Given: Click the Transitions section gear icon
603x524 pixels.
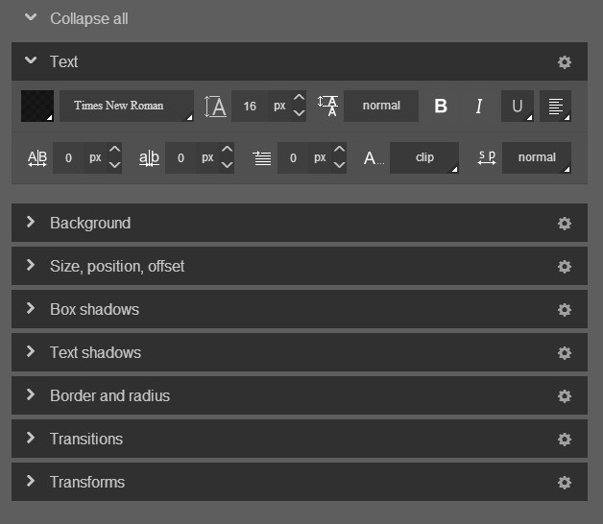Looking at the screenshot, I should click(x=565, y=440).
